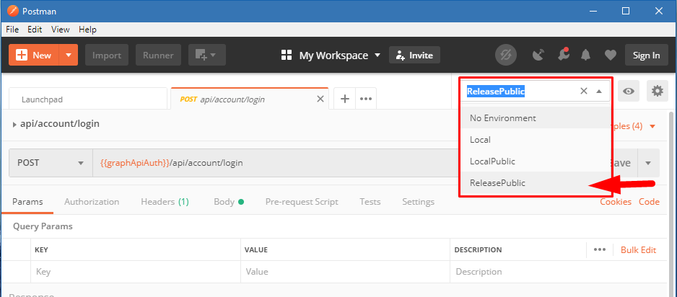Expand the api/account/login request description
This screenshot has height=297, width=677.
tap(15, 124)
